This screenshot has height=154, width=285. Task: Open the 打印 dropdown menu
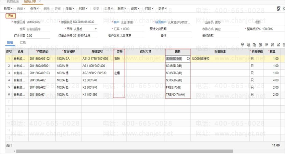149,8
